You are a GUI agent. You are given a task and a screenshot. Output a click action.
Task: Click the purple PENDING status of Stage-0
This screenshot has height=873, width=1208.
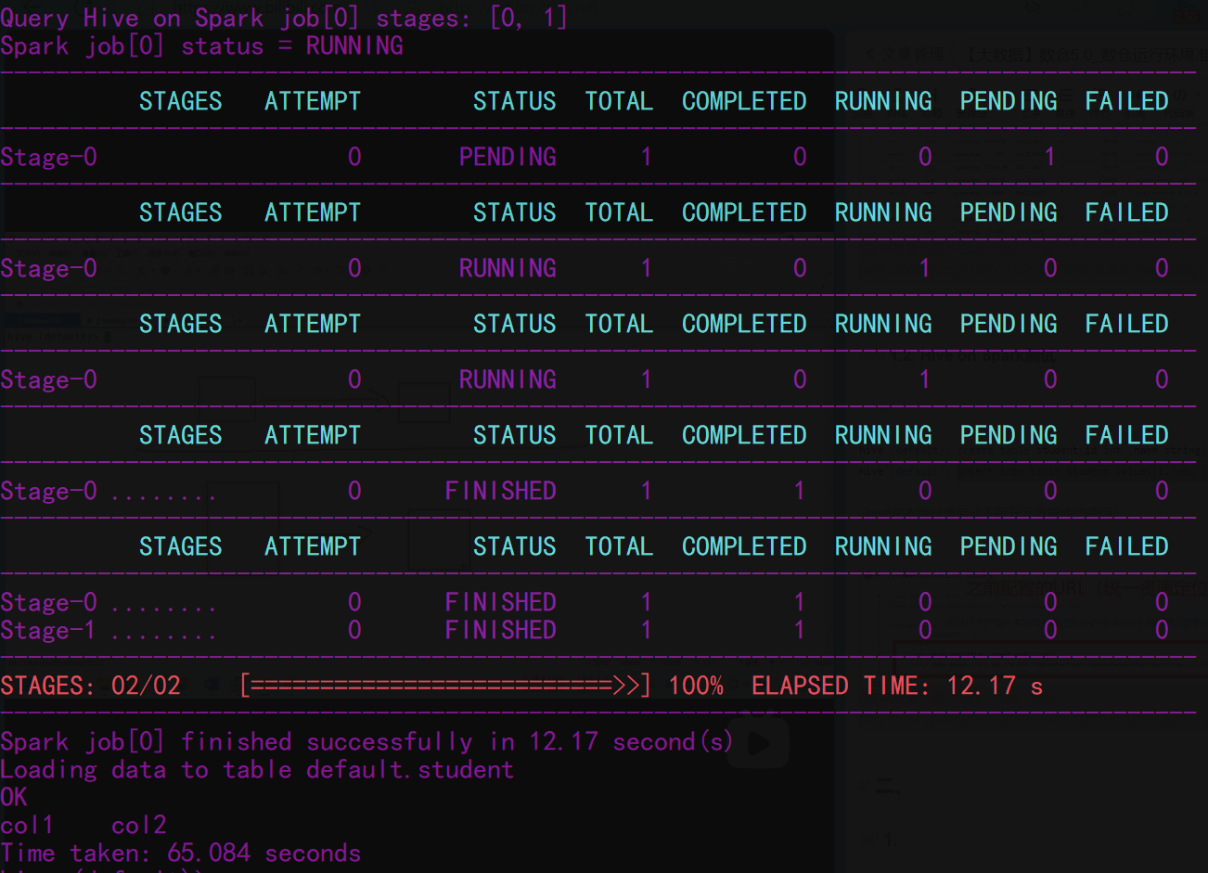[508, 157]
